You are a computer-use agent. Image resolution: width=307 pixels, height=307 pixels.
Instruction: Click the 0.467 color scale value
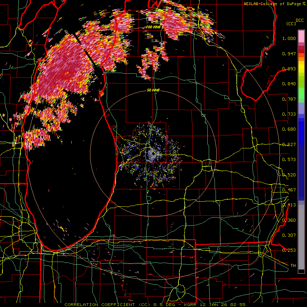(x=289, y=190)
